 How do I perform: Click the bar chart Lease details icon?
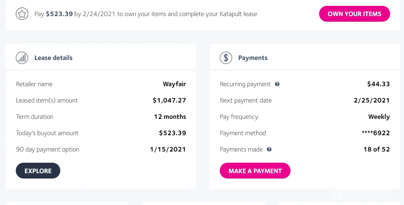(x=22, y=58)
